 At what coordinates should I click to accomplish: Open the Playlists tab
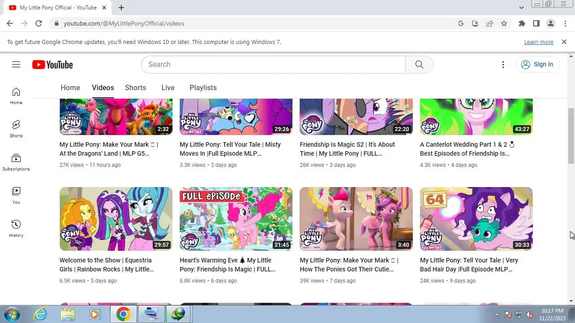[203, 87]
